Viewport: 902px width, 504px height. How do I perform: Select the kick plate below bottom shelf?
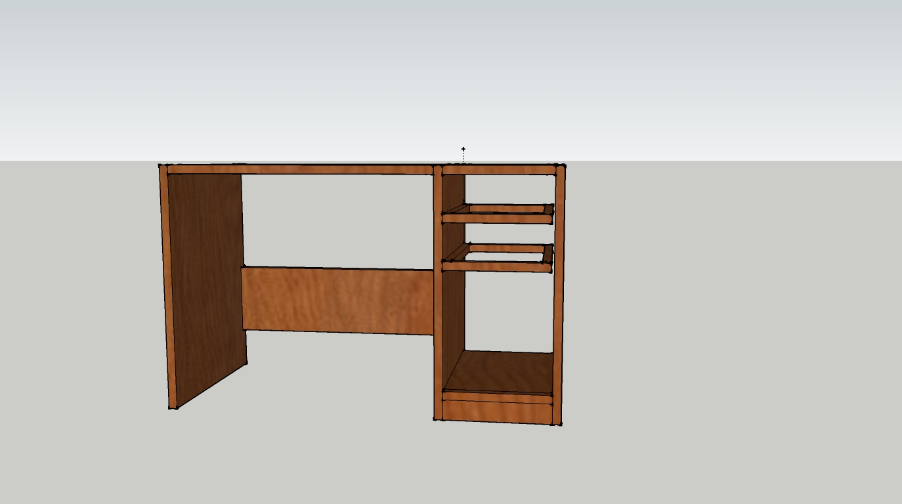tap(498, 411)
